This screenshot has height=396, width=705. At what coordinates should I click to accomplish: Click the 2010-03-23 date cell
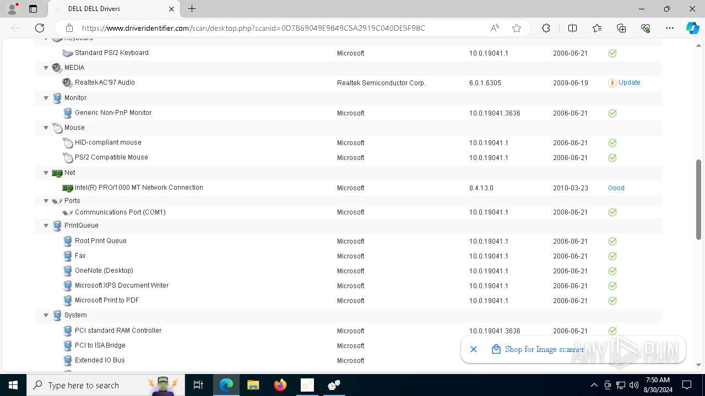coord(571,188)
